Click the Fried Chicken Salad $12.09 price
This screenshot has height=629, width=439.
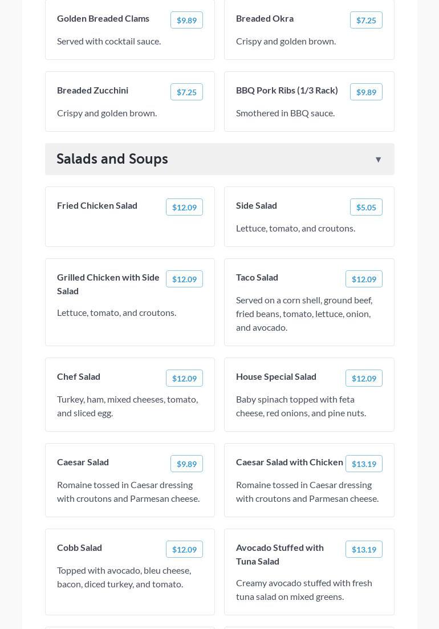pos(184,207)
